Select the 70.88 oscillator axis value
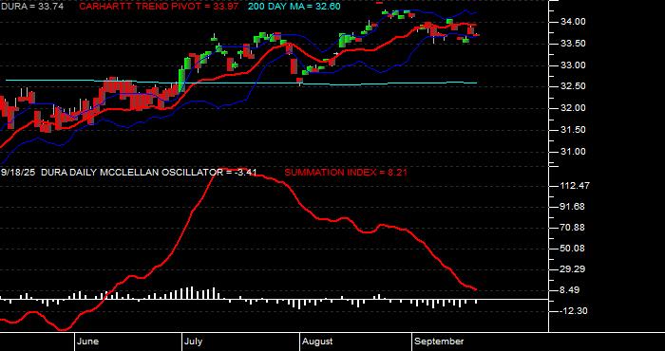 tap(574, 228)
